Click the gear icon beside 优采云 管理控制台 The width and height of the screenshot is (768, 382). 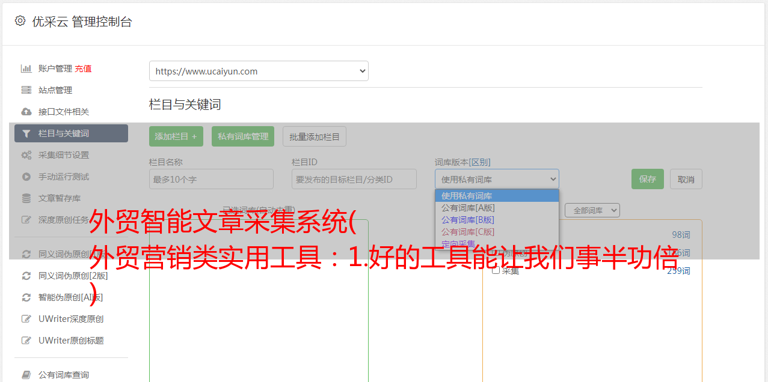20,21
